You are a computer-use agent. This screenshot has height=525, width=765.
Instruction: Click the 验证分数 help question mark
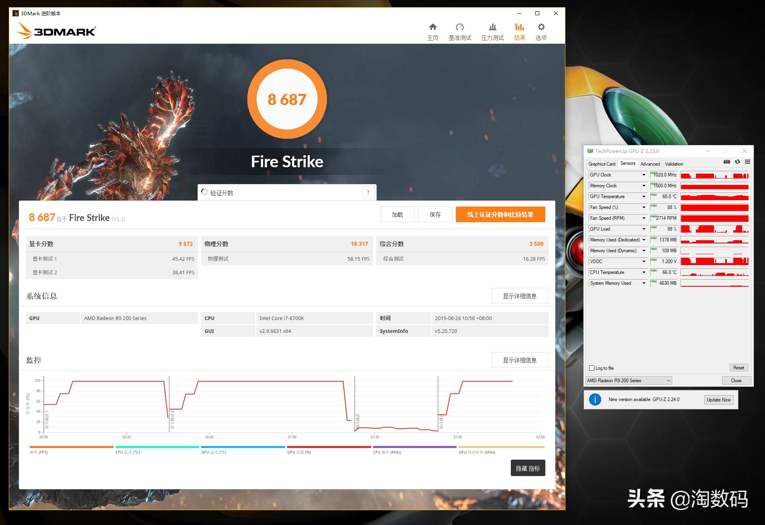(368, 192)
